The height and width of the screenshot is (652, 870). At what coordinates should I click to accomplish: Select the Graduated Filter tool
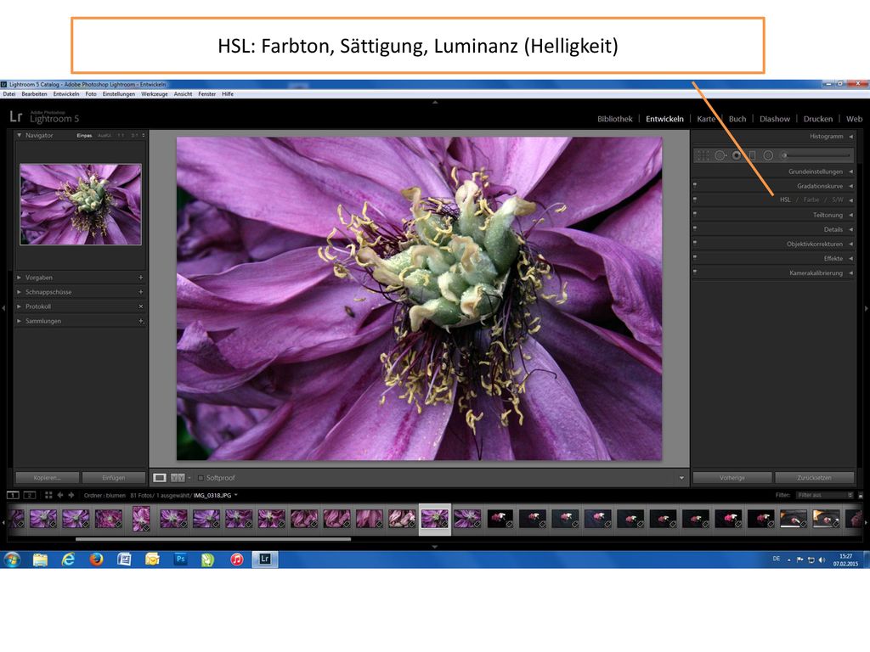(753, 156)
